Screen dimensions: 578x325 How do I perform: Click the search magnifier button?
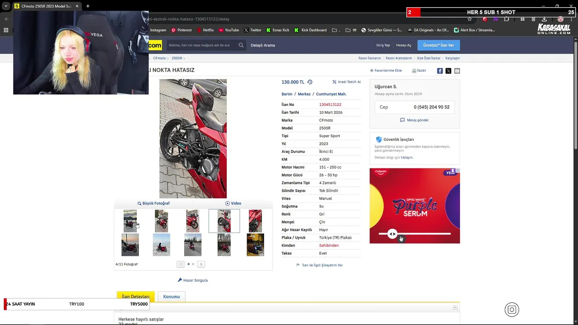click(241, 45)
